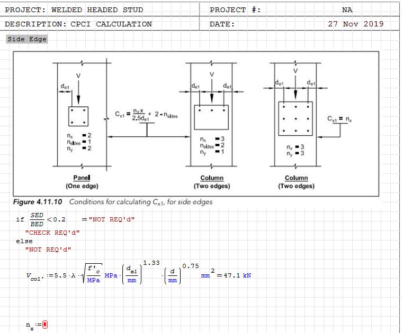Select the if SED/BED < 0.2 condition
Viewport: 404px width, 333px height.
click(41, 219)
